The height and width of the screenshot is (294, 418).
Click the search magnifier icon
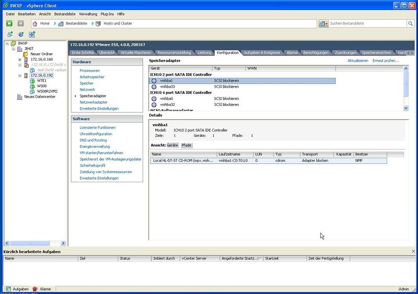(x=411, y=23)
